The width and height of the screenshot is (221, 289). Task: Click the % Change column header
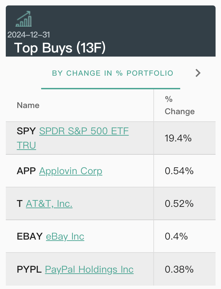click(x=180, y=105)
